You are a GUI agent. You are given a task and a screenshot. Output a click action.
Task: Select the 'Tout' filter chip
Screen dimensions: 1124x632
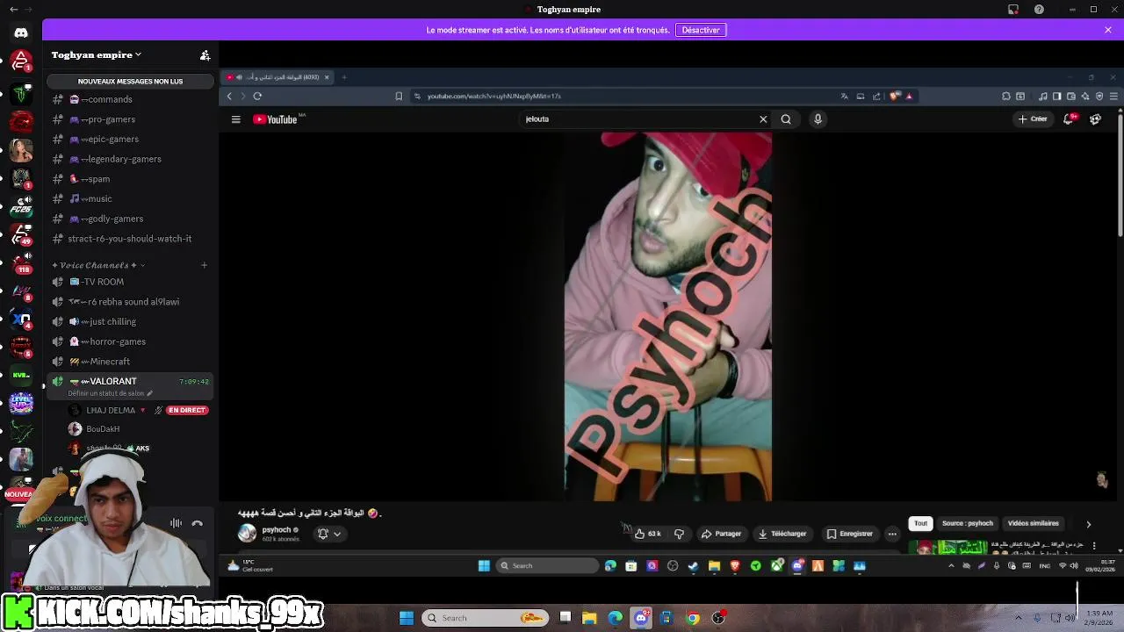click(920, 523)
